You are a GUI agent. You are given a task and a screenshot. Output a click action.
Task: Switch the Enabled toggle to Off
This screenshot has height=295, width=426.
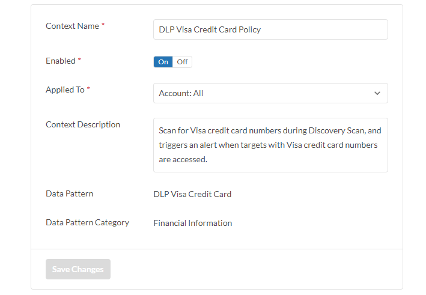pos(182,62)
